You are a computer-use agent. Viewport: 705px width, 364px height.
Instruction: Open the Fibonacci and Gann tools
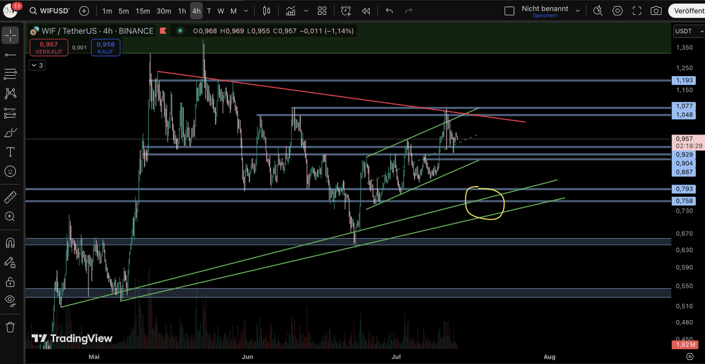pos(10,74)
